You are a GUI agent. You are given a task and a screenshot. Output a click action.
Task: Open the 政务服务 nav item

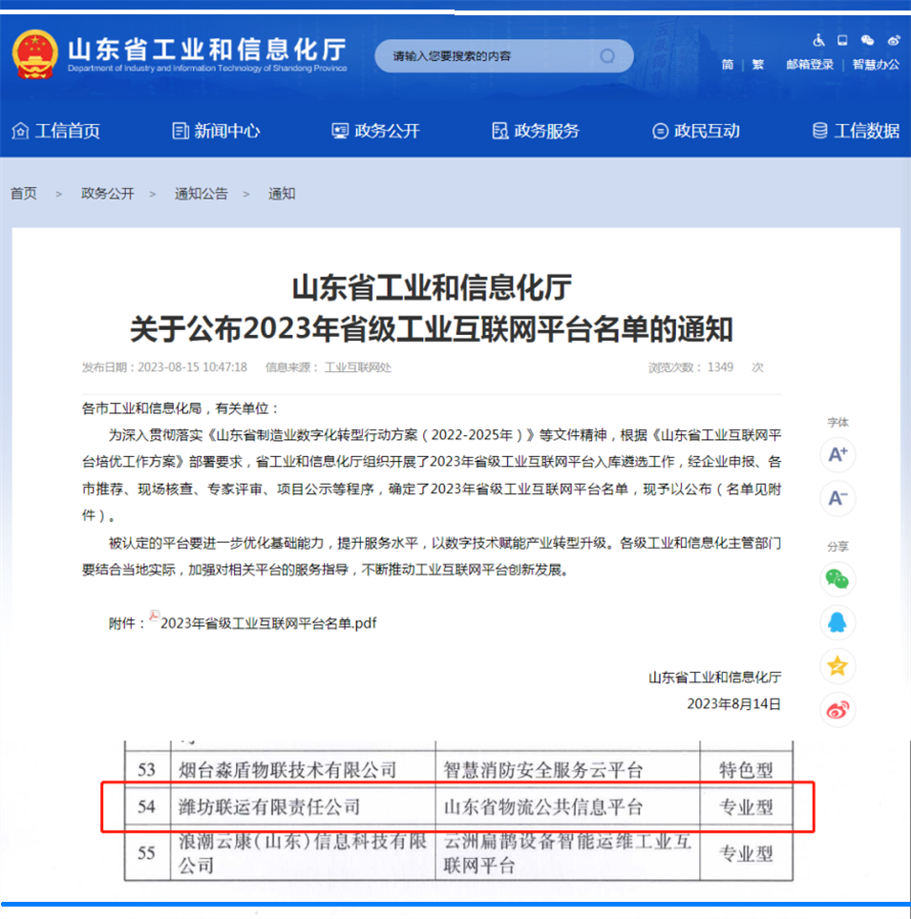pyautogui.click(x=536, y=131)
